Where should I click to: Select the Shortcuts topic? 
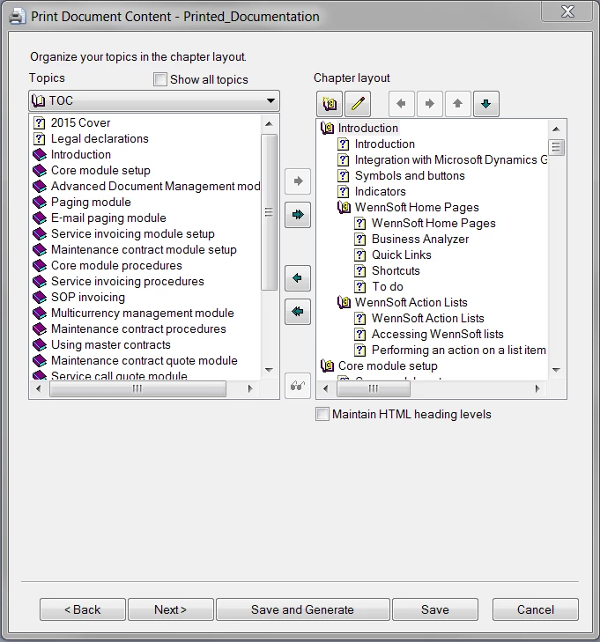(396, 270)
